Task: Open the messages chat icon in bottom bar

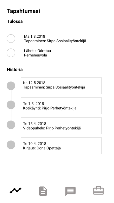Action: 70,191
